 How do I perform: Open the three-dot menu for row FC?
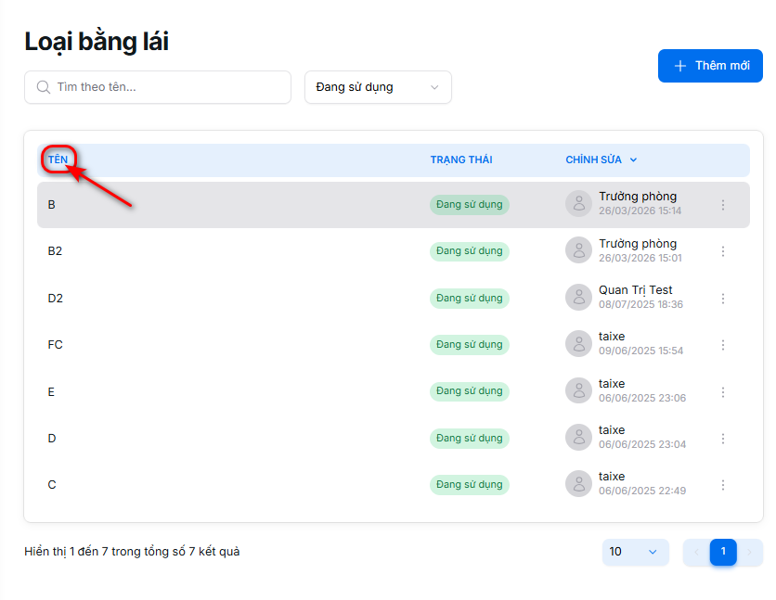click(723, 345)
